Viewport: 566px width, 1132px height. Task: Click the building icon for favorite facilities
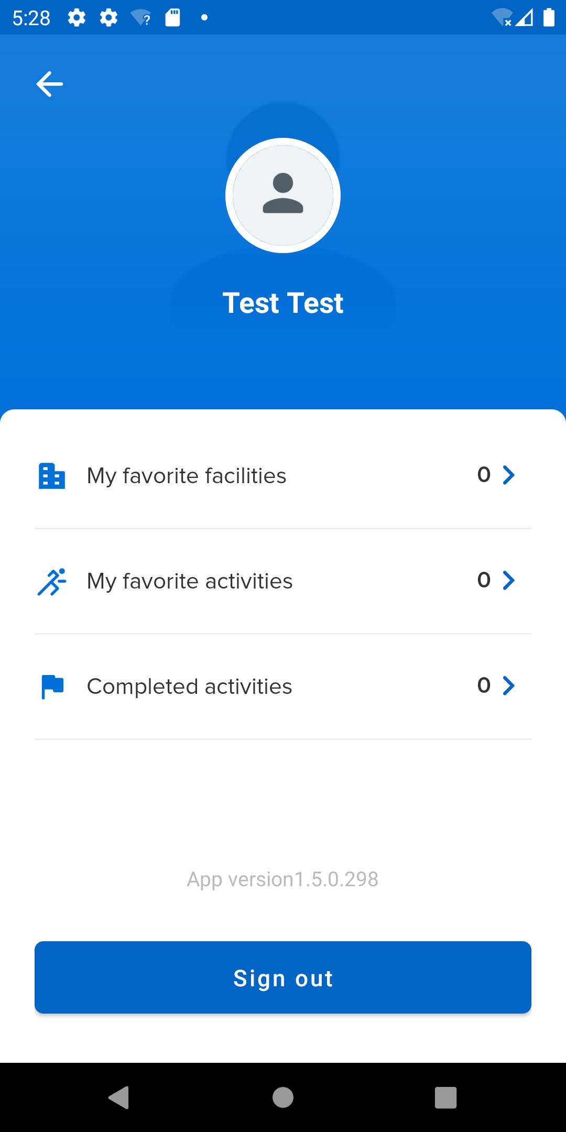click(x=52, y=476)
